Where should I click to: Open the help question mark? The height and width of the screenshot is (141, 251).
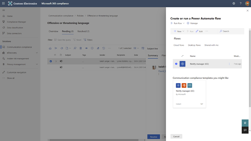(240, 3)
